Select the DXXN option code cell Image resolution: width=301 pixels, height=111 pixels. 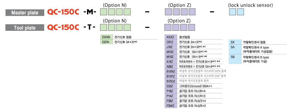(106, 37)
